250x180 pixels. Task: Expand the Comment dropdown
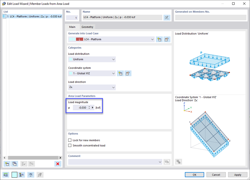(160, 162)
